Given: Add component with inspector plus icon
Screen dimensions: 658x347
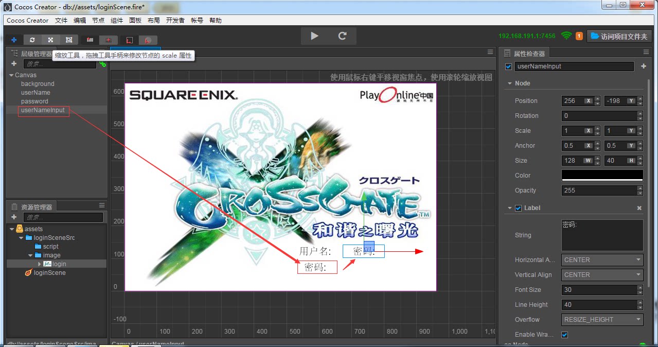Looking at the screenshot, I should coord(644,66).
